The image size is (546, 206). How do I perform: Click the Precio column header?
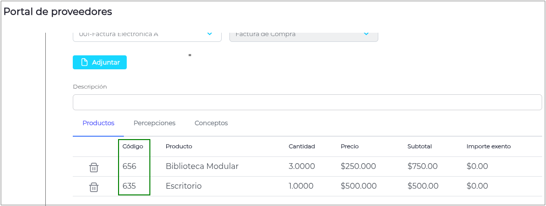pos(349,146)
